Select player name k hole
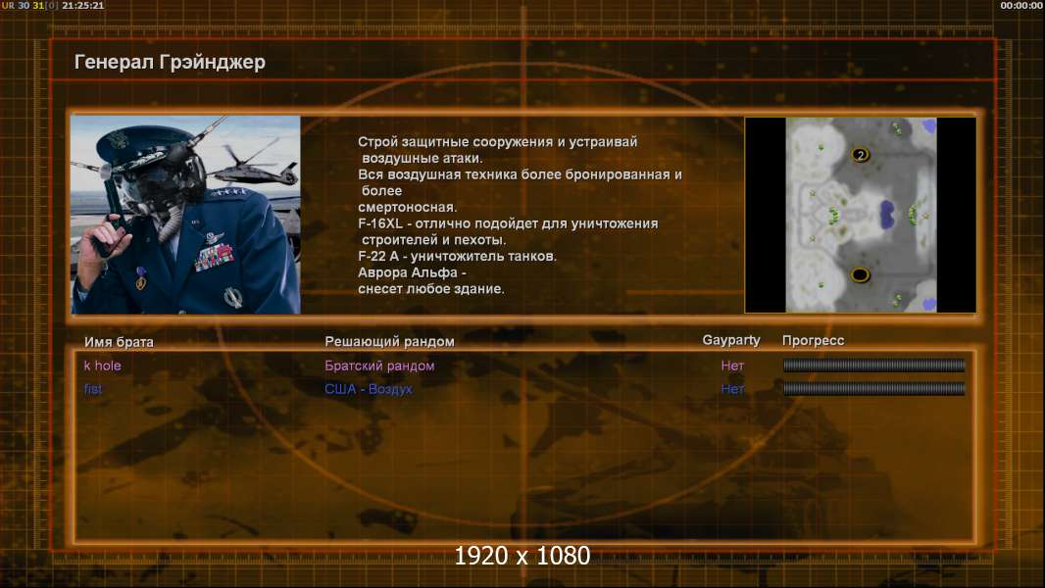This screenshot has width=1045, height=588. coord(103,366)
